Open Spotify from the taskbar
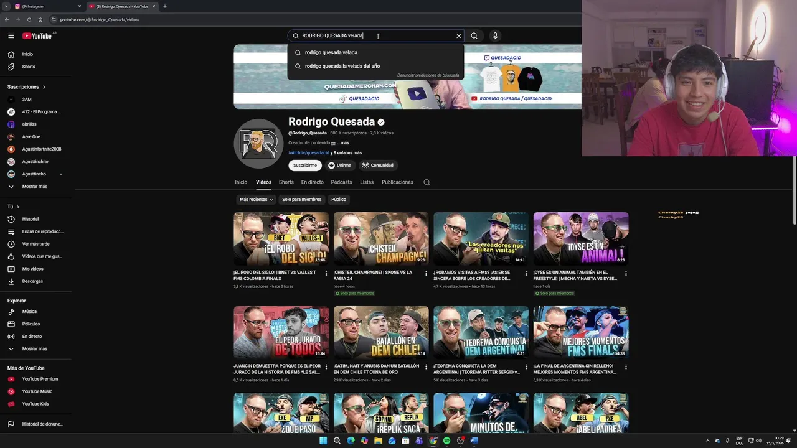The height and width of the screenshot is (448, 797). tap(446, 441)
